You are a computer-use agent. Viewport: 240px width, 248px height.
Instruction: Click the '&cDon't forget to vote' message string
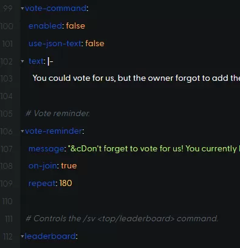pyautogui.click(x=154, y=149)
